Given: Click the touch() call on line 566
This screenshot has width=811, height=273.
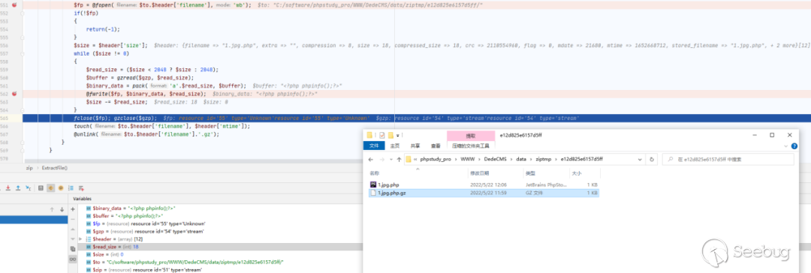Looking at the screenshot, I should 161,126.
